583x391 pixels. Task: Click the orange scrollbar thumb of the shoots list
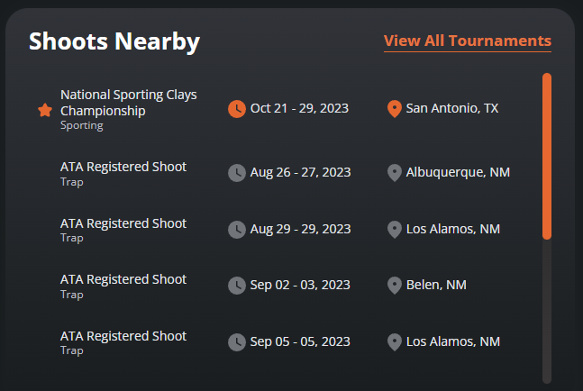547,156
